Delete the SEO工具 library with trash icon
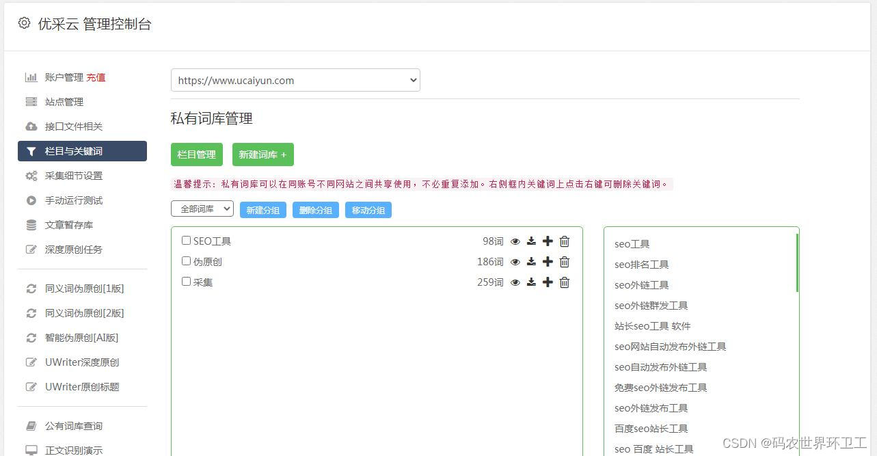 [x=565, y=241]
